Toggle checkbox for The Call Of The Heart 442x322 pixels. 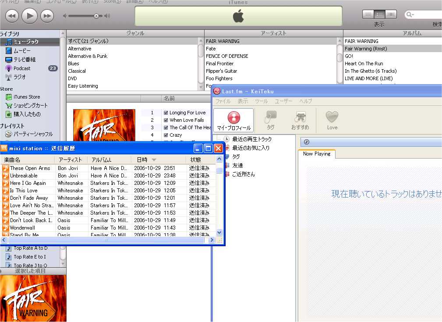tap(166, 128)
